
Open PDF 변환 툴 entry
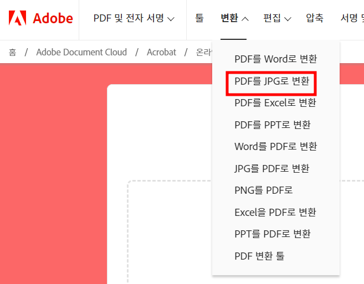[259, 256]
